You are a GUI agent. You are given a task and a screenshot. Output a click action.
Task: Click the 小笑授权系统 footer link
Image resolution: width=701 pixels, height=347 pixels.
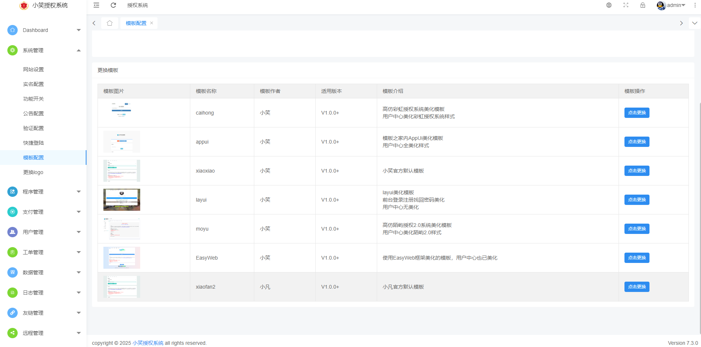[x=148, y=343]
